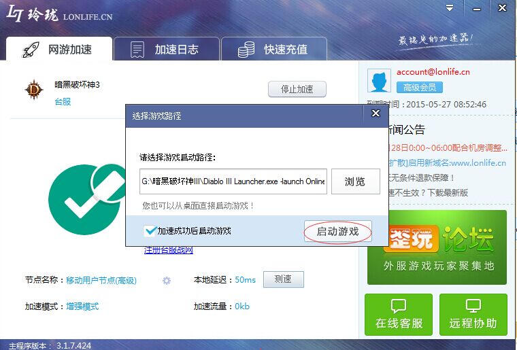This screenshot has width=517, height=350.
Task: Open the 注册台服战网 link
Action: [x=169, y=250]
